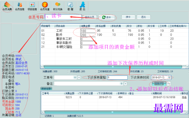Focus the 会员号码 input field
The image size is (189, 118).
63,17
